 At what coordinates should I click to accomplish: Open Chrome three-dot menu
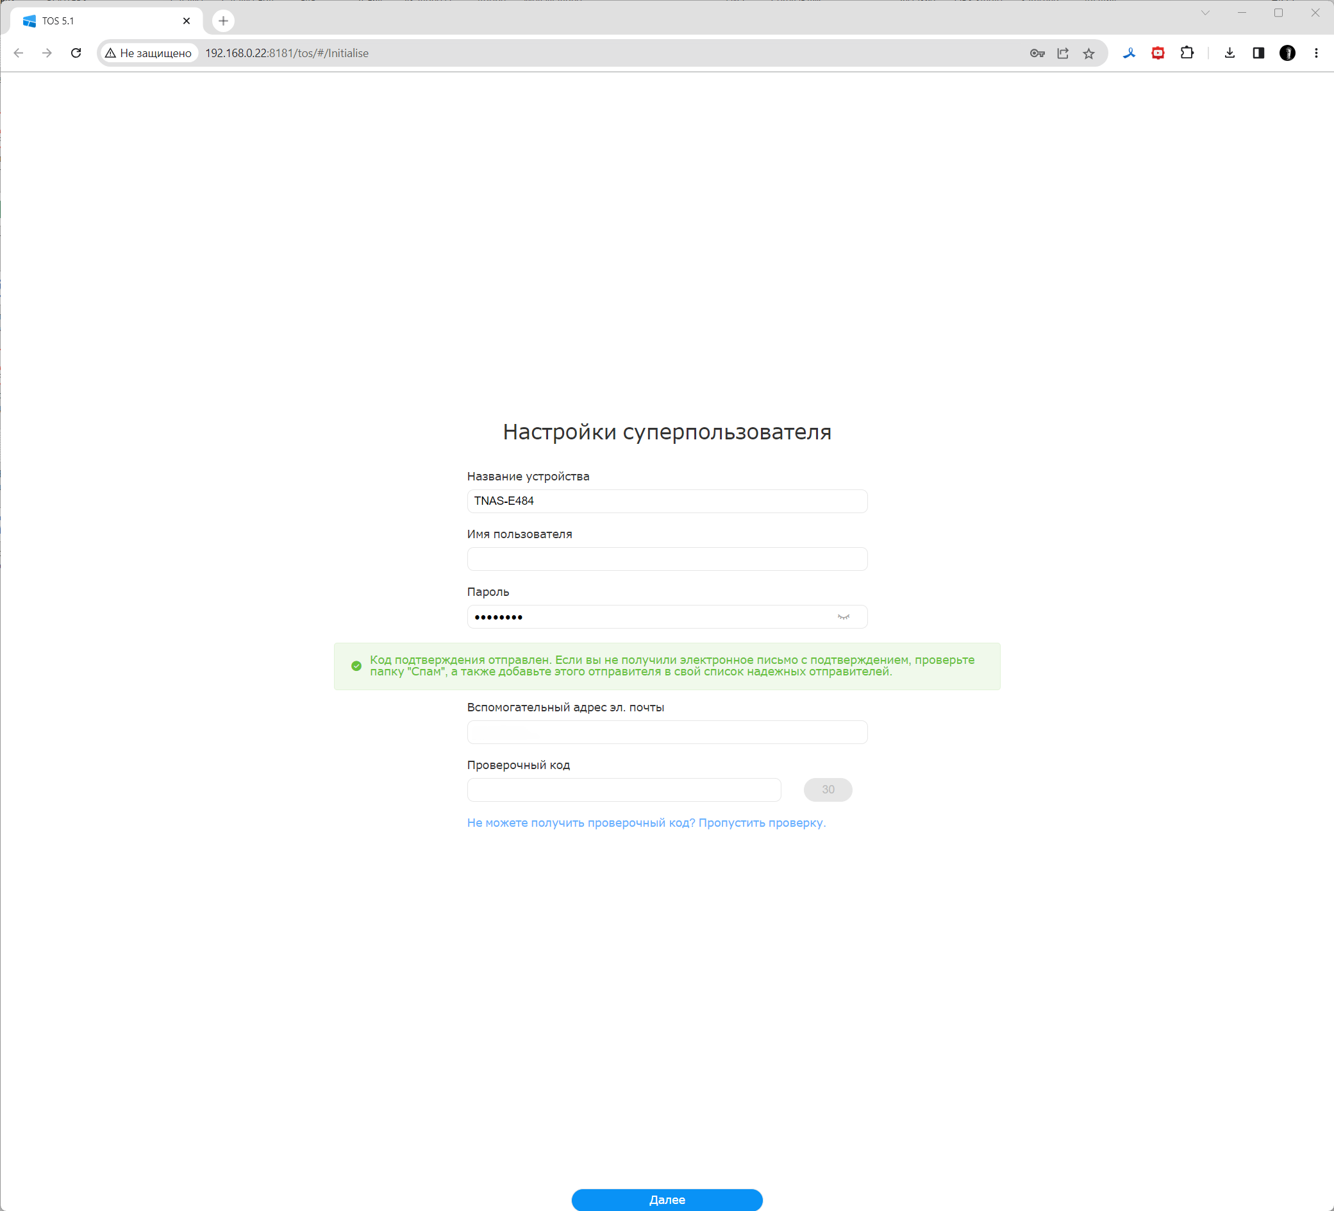[1316, 53]
